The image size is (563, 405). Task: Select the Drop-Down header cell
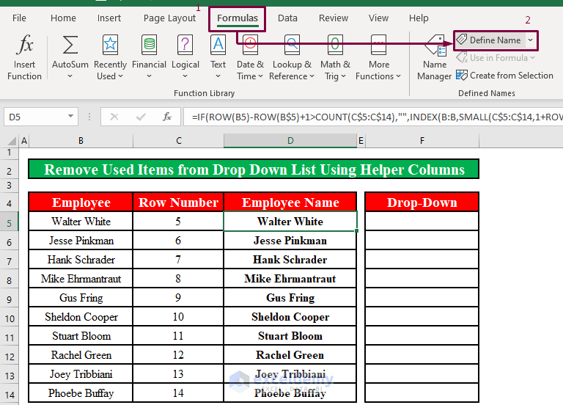422,202
